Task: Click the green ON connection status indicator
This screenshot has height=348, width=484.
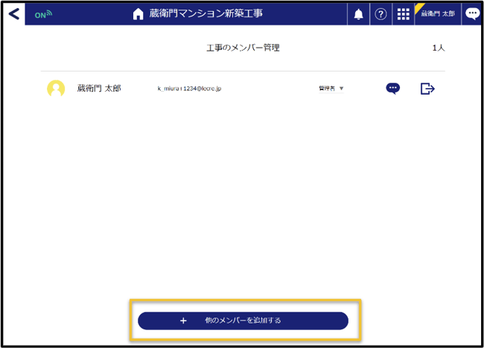Action: (x=43, y=14)
